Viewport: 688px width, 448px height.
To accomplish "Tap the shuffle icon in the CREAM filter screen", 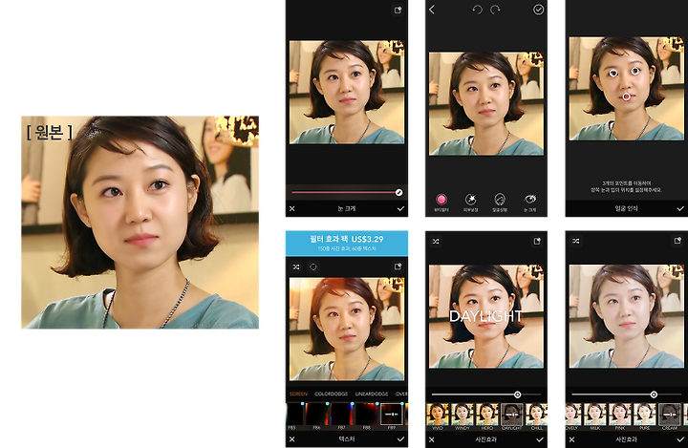I will click(x=576, y=241).
